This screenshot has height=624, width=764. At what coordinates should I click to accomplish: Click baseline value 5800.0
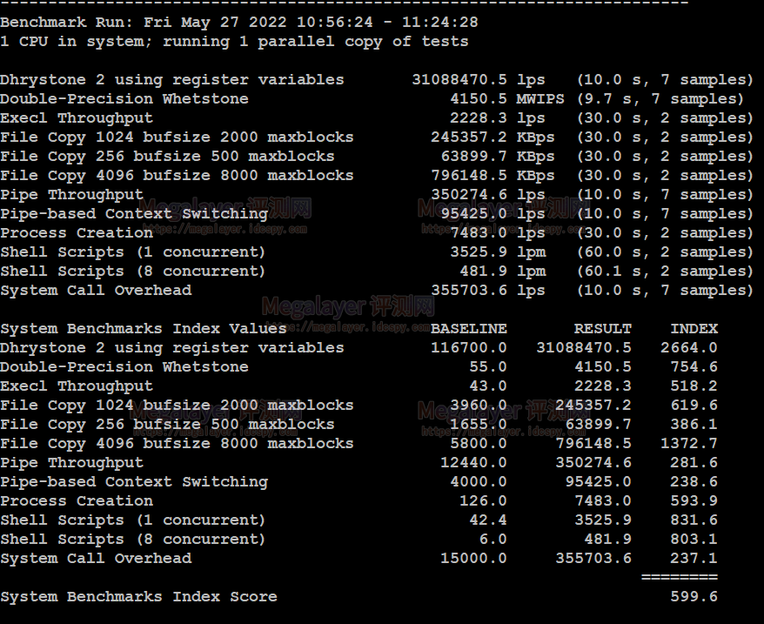point(479,444)
